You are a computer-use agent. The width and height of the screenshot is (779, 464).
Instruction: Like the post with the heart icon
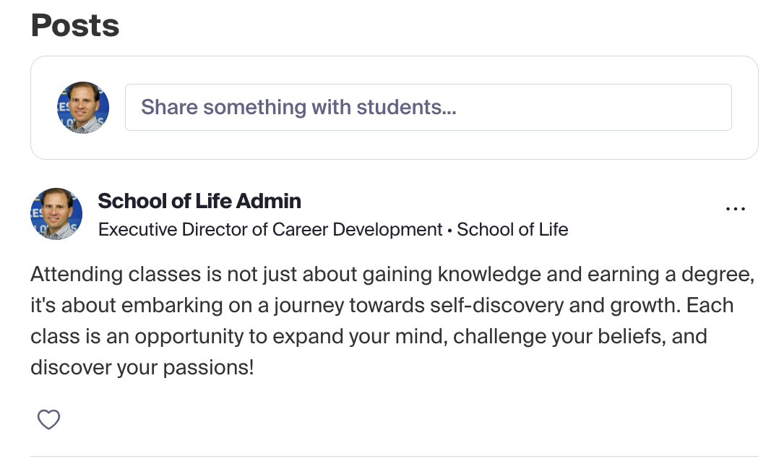click(x=48, y=419)
